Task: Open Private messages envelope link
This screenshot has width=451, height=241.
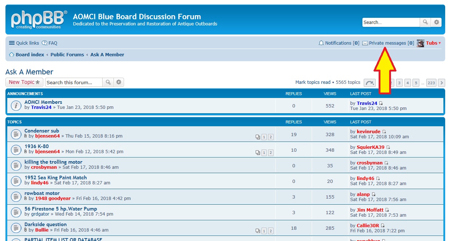Action: coord(388,43)
